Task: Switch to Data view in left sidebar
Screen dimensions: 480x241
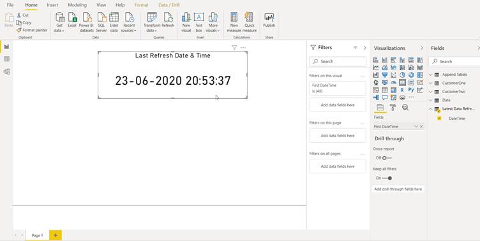Action: (x=6, y=59)
